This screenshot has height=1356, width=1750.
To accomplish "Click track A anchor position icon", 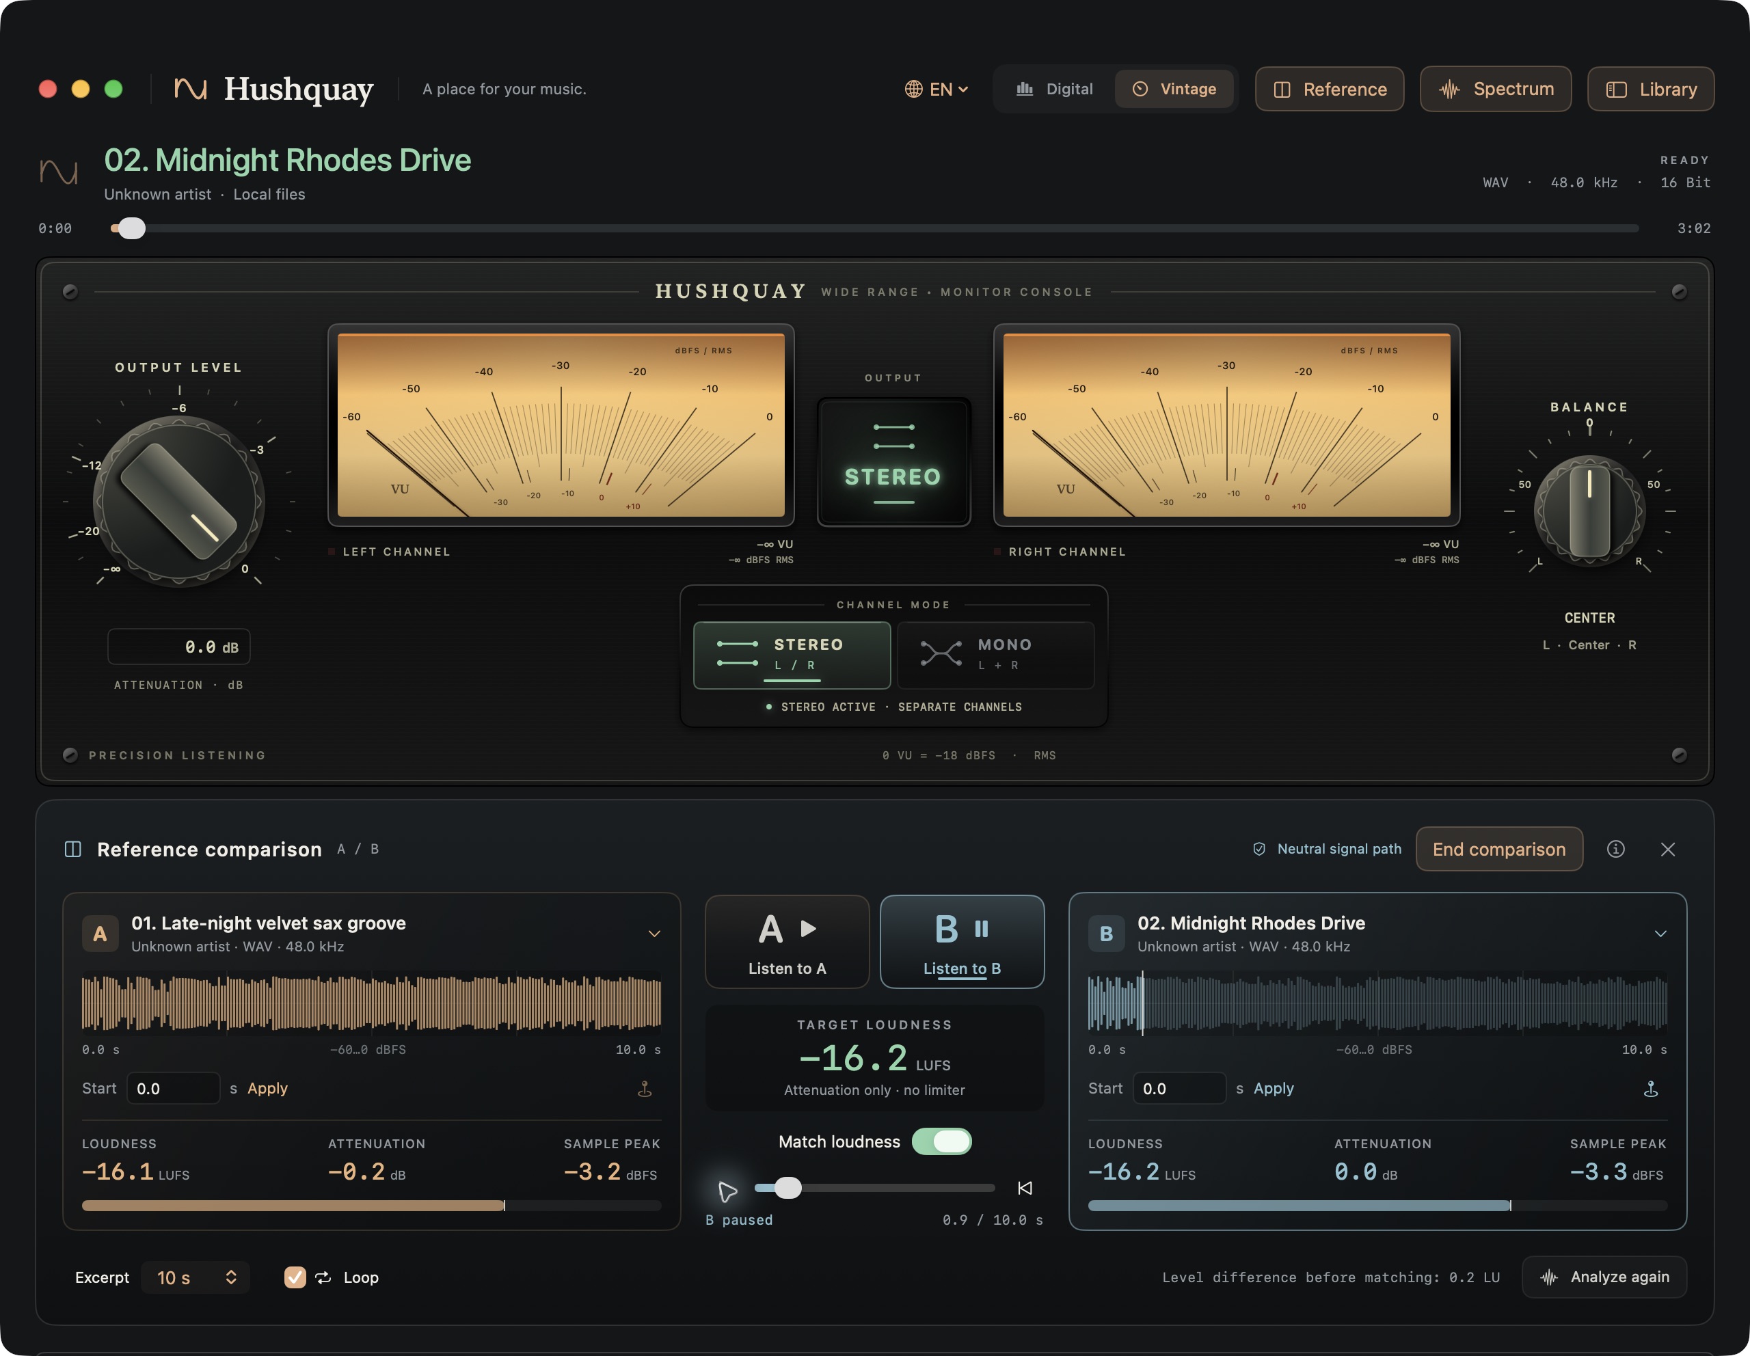I will [x=644, y=1089].
